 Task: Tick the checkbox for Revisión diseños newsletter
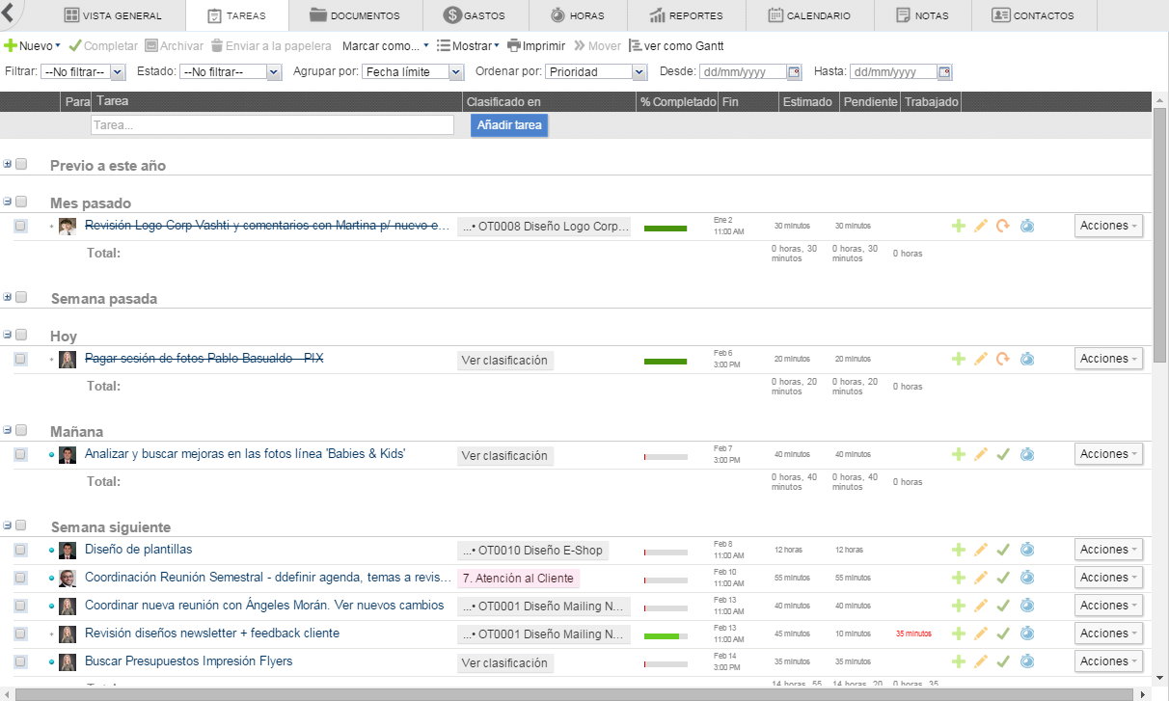20,634
